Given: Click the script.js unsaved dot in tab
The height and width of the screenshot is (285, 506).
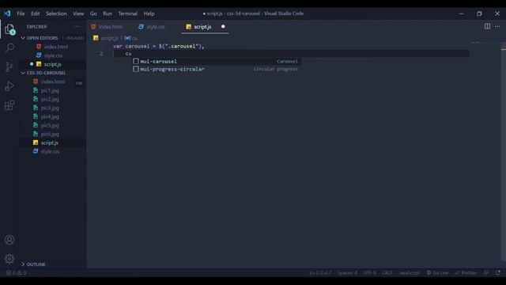Looking at the screenshot, I should point(223,26).
